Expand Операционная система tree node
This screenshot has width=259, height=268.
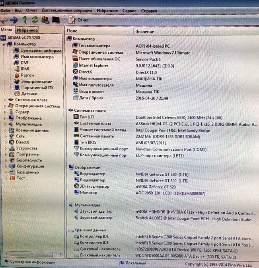pyautogui.click(x=5, y=106)
